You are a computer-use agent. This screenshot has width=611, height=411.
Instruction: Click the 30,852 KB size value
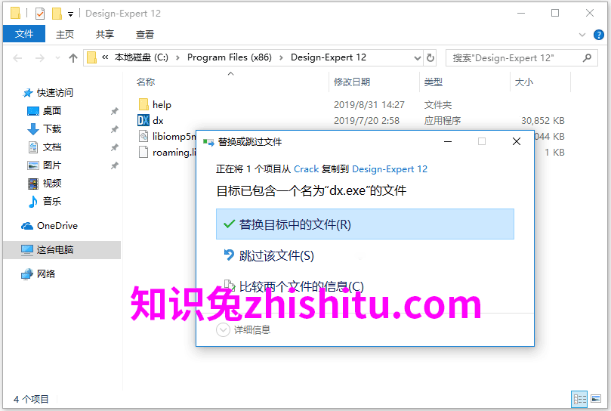[x=543, y=120]
